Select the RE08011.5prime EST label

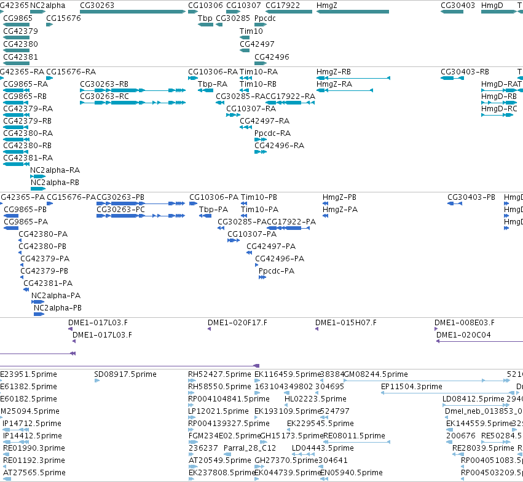pyautogui.click(x=354, y=436)
